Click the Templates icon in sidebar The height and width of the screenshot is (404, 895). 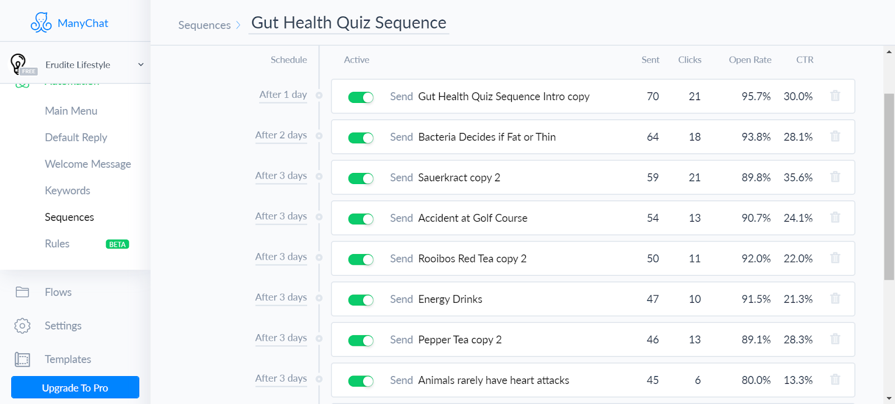22,359
